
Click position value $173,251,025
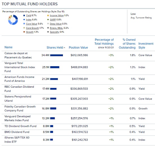click(x=80, y=126)
